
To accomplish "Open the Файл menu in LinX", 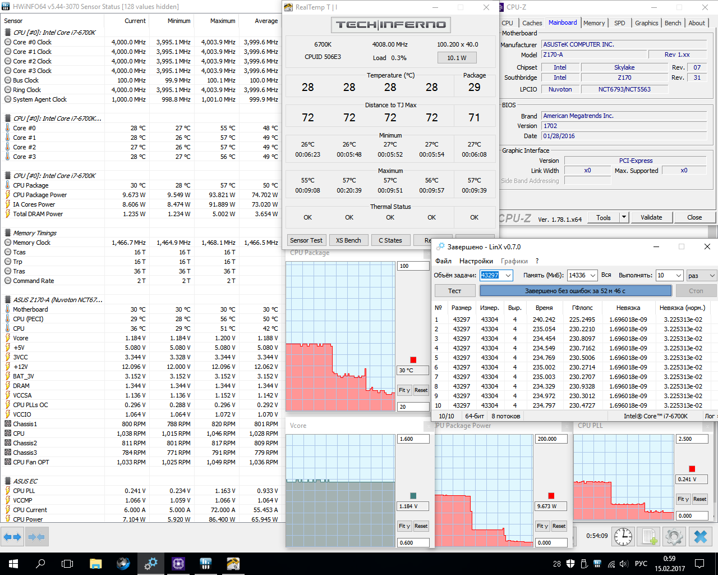I will (x=444, y=261).
